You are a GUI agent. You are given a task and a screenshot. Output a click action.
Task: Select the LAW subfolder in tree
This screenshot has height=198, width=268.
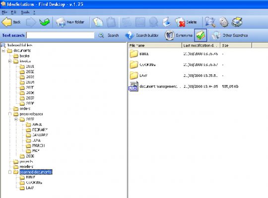pyautogui.click(x=27, y=188)
